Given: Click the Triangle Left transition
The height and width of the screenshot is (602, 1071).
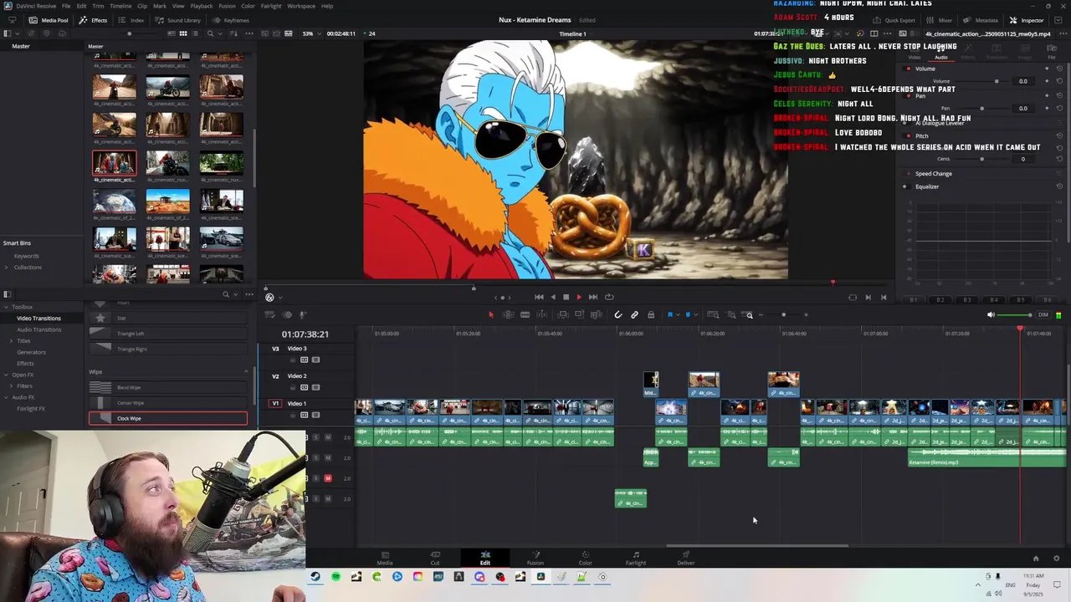Looking at the screenshot, I should coord(168,334).
